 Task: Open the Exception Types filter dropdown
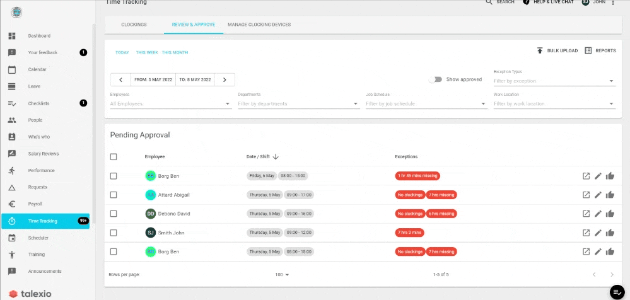554,81
